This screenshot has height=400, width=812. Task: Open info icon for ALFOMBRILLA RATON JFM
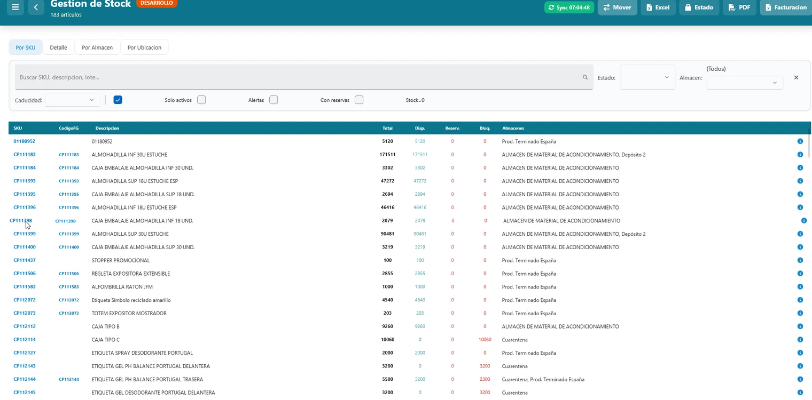(800, 287)
